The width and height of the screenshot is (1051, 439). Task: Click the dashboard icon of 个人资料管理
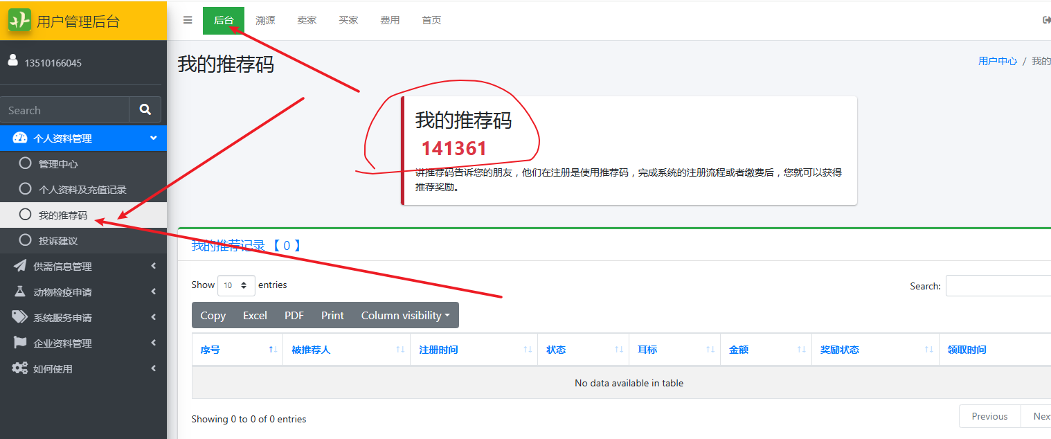click(x=20, y=138)
